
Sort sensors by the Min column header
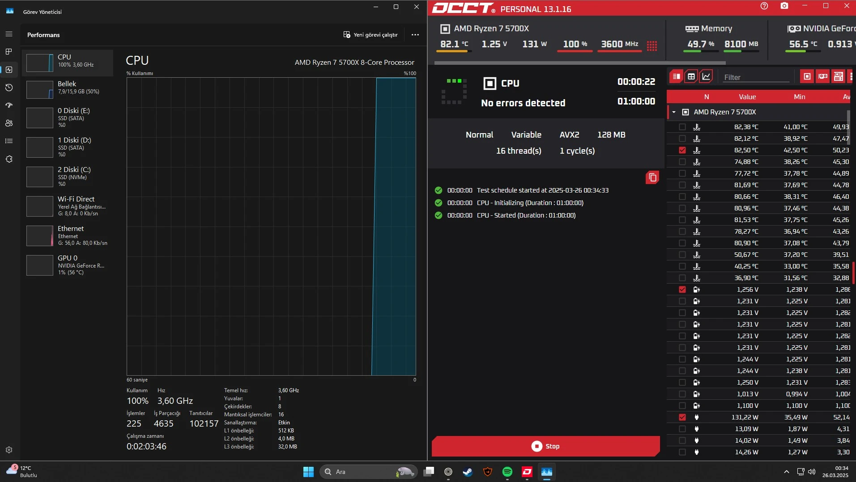pos(799,97)
